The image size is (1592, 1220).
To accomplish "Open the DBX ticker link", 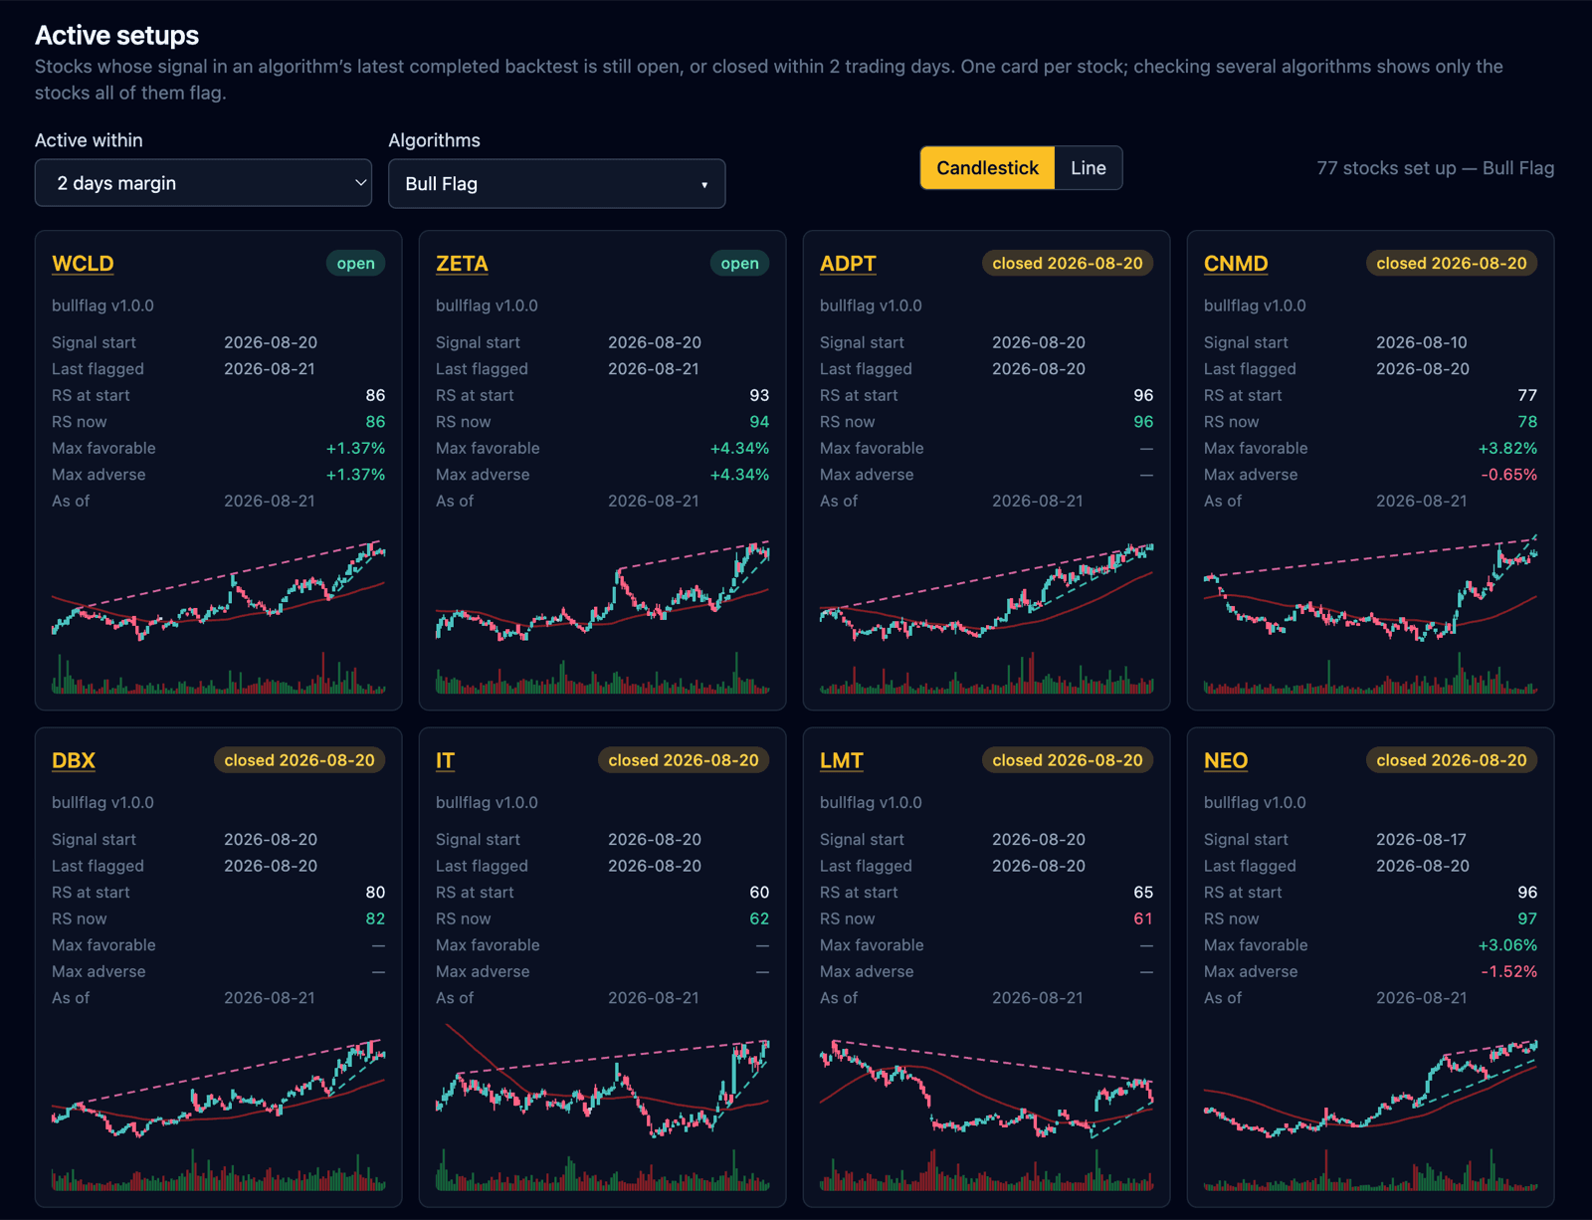I will coord(74,760).
